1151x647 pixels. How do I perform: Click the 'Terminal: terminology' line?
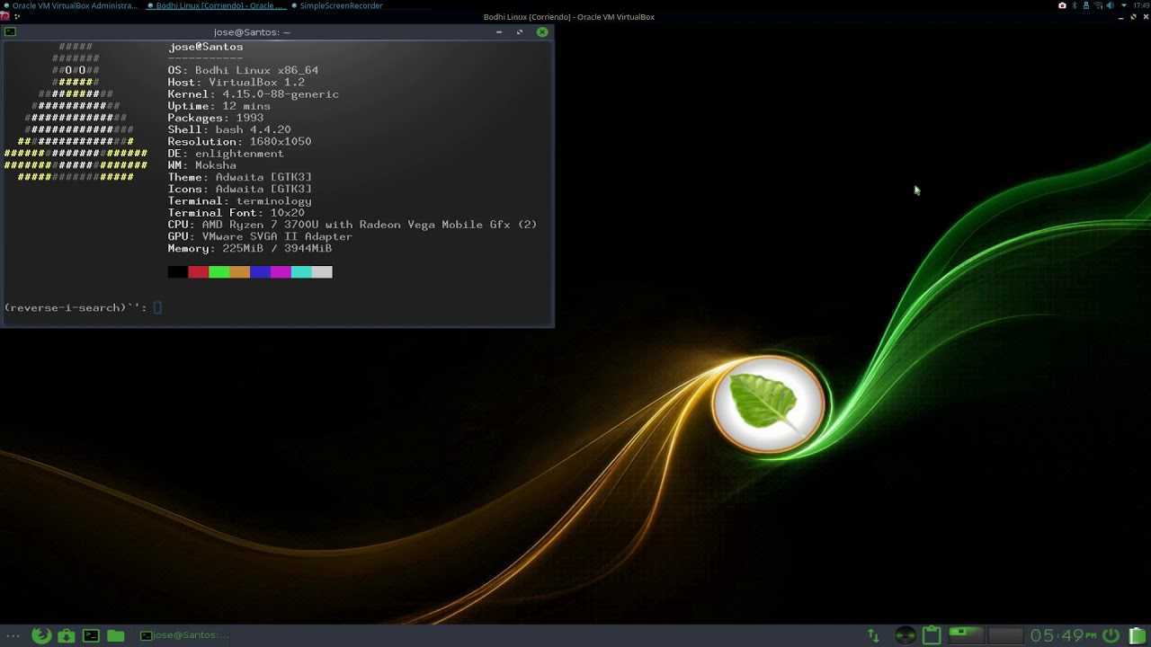click(x=240, y=201)
